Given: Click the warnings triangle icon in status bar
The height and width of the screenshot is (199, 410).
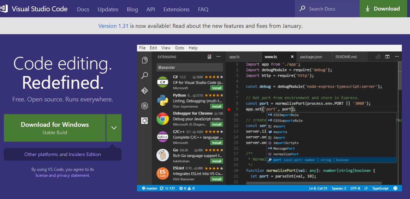Looking at the screenshot, I should 189,188.
